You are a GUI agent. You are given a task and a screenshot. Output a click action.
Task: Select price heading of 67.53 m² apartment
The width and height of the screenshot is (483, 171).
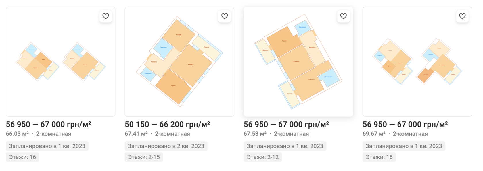pyautogui.click(x=286, y=124)
